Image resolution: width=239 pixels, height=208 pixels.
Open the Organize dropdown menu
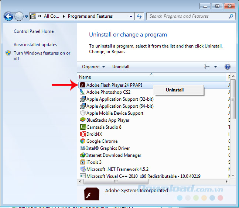[93, 67]
